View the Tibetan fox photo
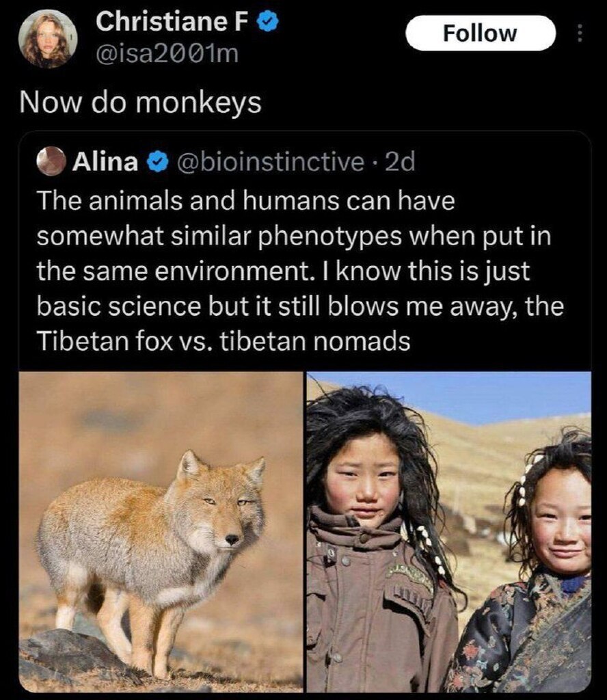 point(161,532)
